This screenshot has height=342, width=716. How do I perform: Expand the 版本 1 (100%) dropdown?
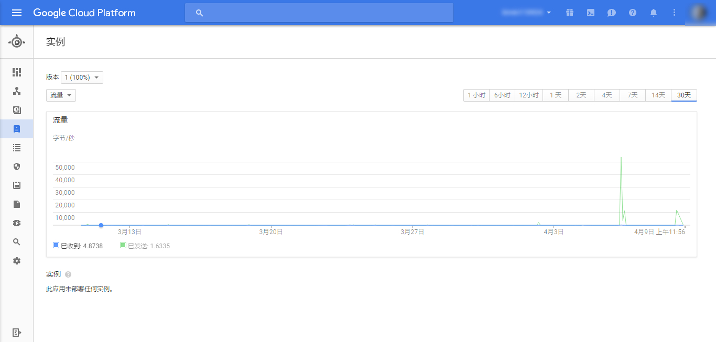click(82, 78)
